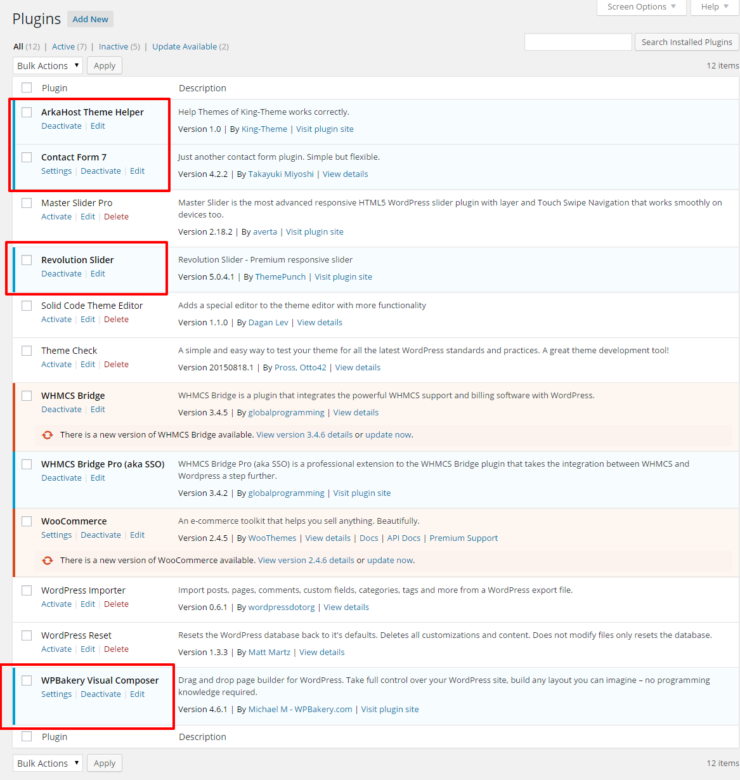Select the Solid Code Theme Editor checkbox
740x780 pixels.
pyautogui.click(x=27, y=306)
